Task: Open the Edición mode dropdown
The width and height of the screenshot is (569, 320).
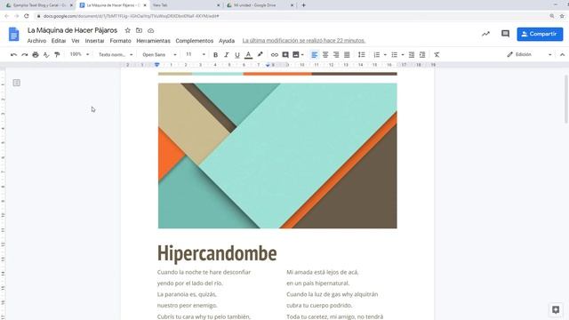Action: pyautogui.click(x=530, y=54)
